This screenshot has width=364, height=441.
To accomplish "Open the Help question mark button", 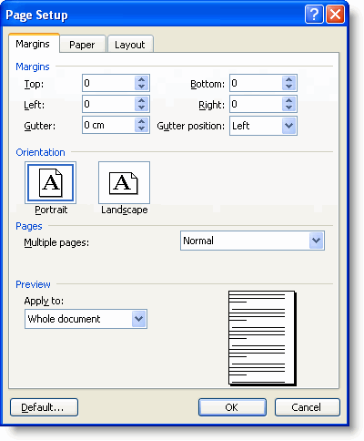I will coord(314,14).
